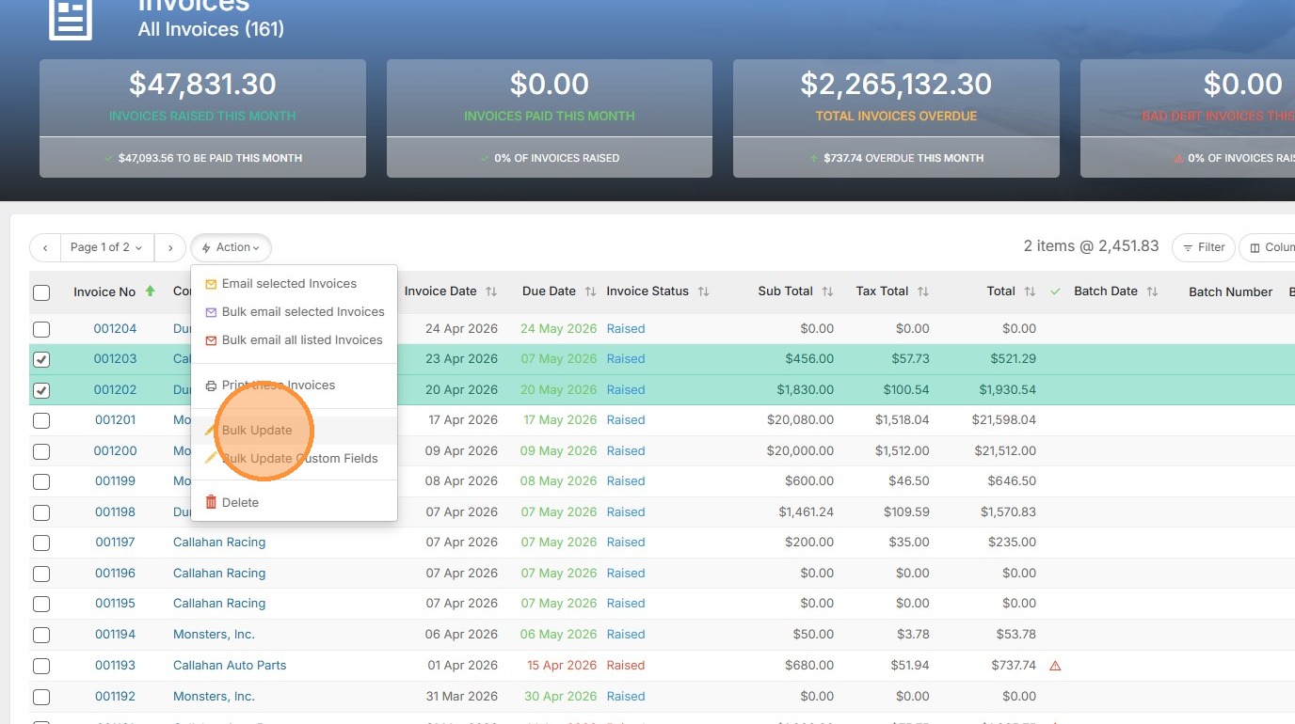Open the Page 1 of 2 dropdown
Screen dimensions: 1295x724
coord(106,247)
